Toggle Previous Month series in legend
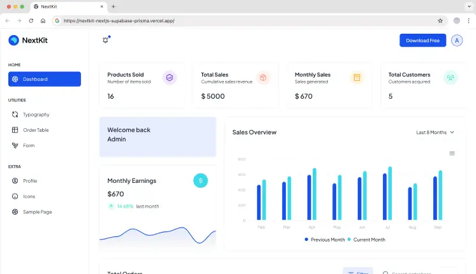Screen dimensions: 476x274 325,240
